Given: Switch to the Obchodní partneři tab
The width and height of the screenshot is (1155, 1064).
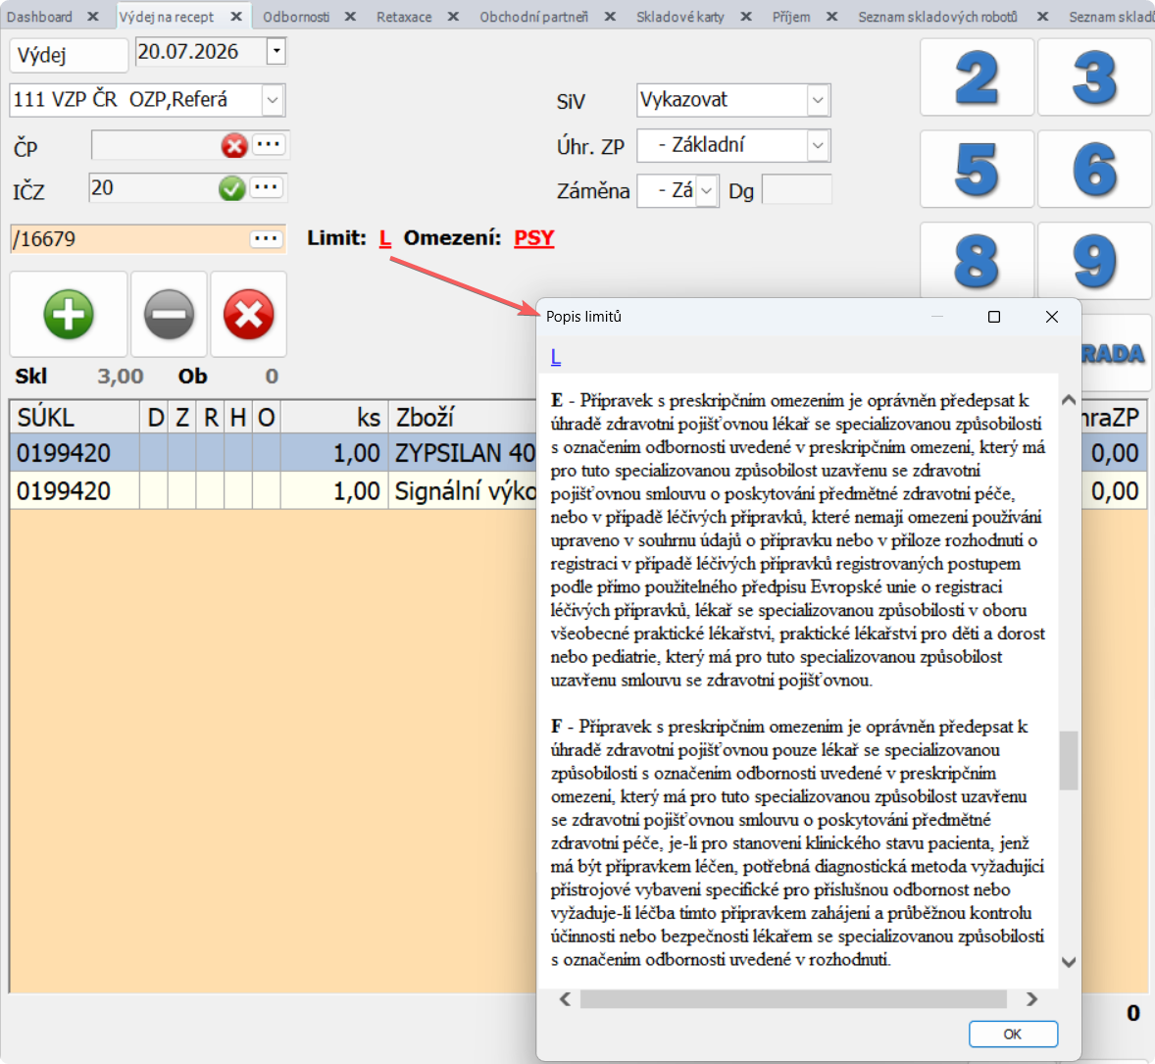Looking at the screenshot, I should pyautogui.click(x=534, y=17).
